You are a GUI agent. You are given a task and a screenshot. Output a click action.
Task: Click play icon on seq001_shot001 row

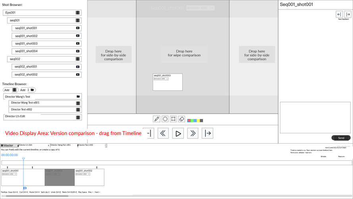[x=78, y=28]
